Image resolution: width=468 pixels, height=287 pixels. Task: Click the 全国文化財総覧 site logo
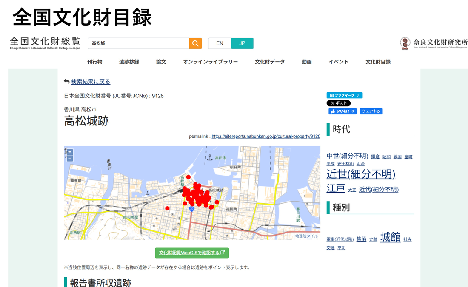45,43
